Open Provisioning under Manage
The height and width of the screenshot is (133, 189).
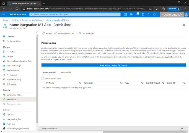(x=12, y=75)
